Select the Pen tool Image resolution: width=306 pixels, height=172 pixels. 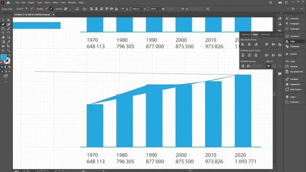tap(3, 24)
